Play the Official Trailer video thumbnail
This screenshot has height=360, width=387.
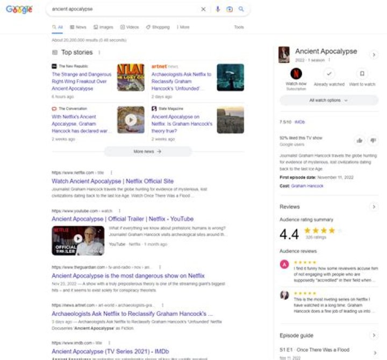78,240
